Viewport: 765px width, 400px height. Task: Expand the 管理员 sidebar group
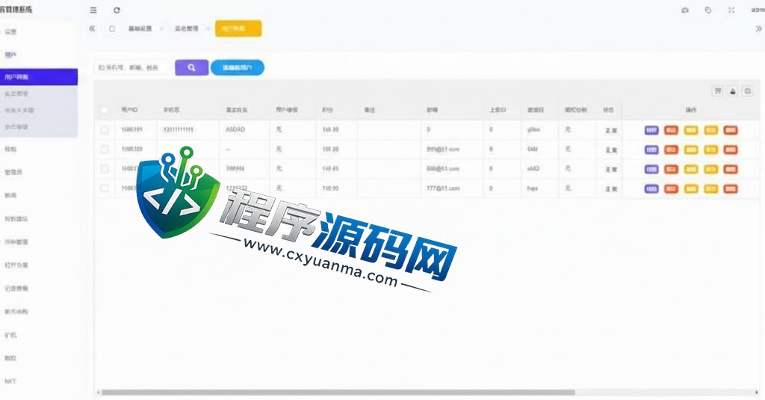[13, 172]
